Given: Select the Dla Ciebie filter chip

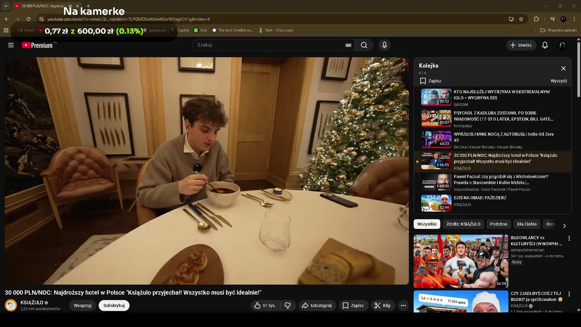Looking at the screenshot, I should [527, 224].
